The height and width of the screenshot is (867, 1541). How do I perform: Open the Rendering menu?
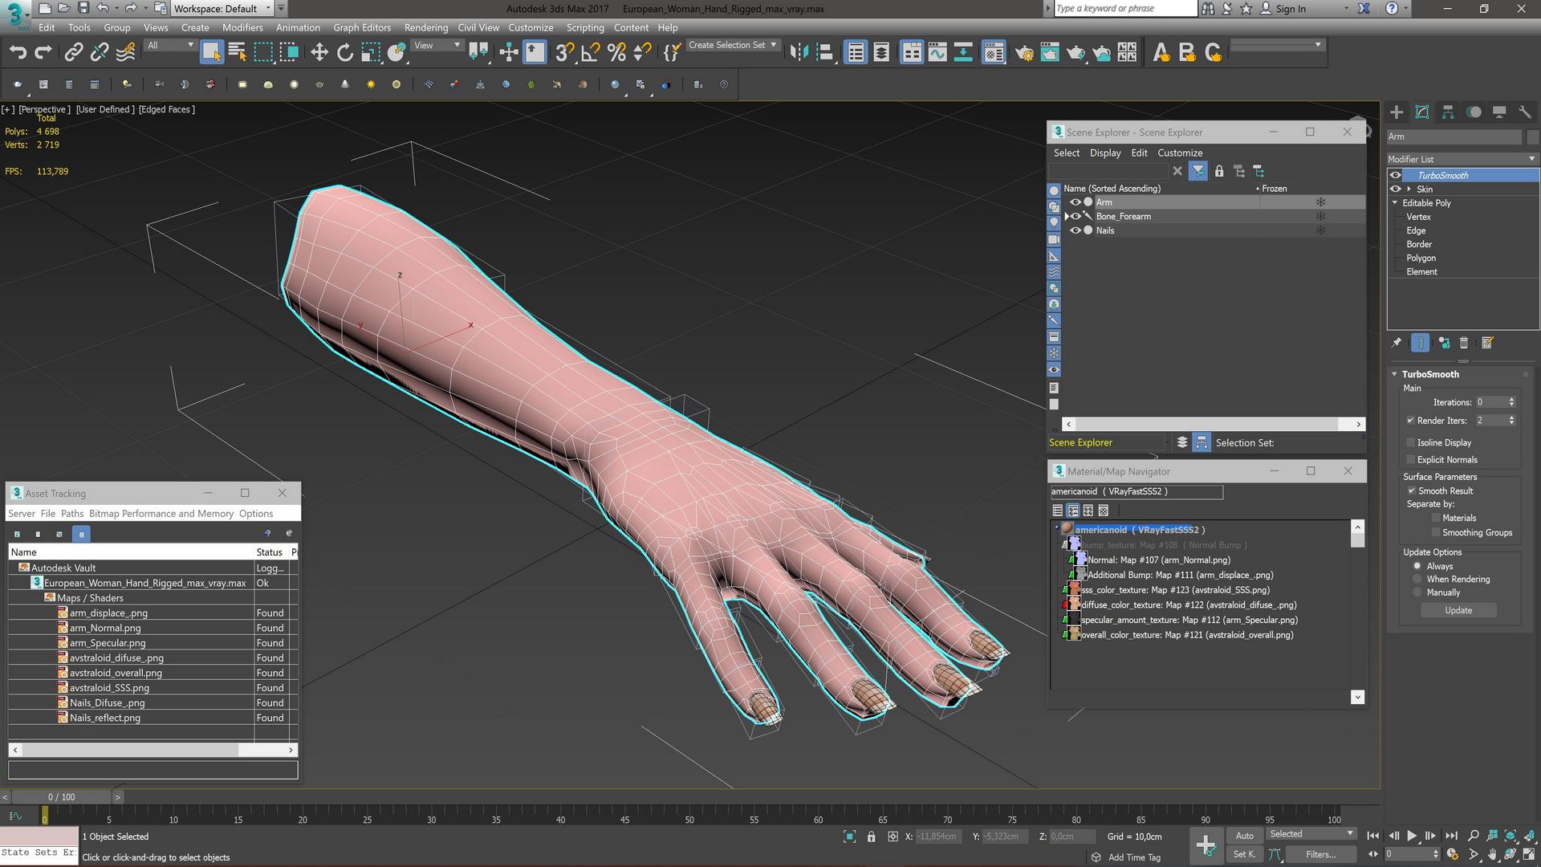pos(426,27)
